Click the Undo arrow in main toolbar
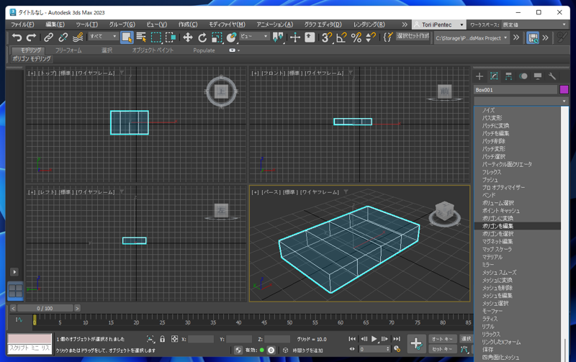 tap(17, 37)
